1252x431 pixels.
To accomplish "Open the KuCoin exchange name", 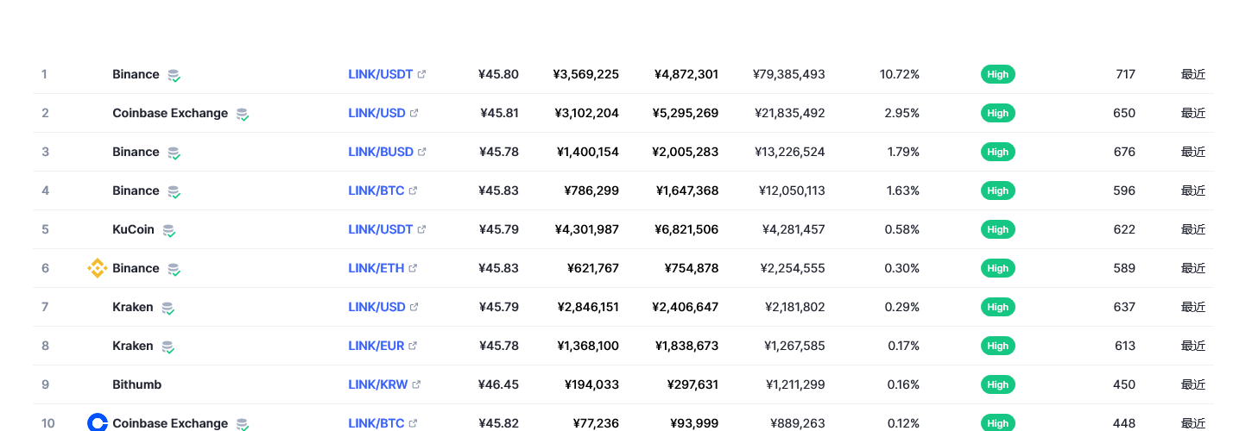I will (134, 229).
